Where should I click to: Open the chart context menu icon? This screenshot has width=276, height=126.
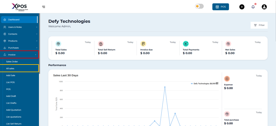click(217, 83)
